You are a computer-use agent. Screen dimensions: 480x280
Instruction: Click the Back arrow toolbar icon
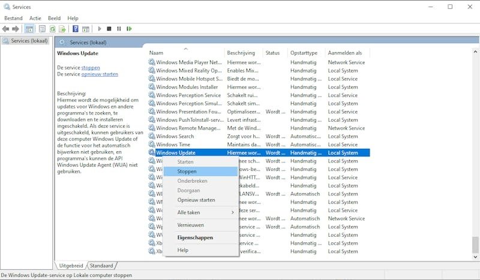tap(5, 29)
